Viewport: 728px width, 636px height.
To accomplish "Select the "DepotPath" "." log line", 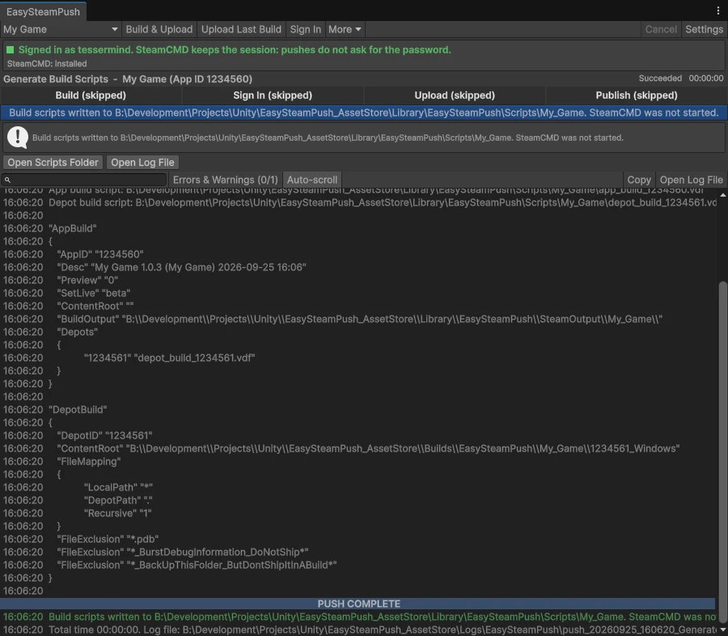I will pyautogui.click(x=358, y=500).
